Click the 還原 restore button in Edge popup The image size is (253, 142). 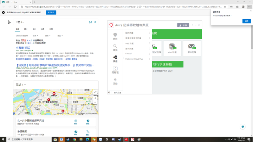point(247,21)
